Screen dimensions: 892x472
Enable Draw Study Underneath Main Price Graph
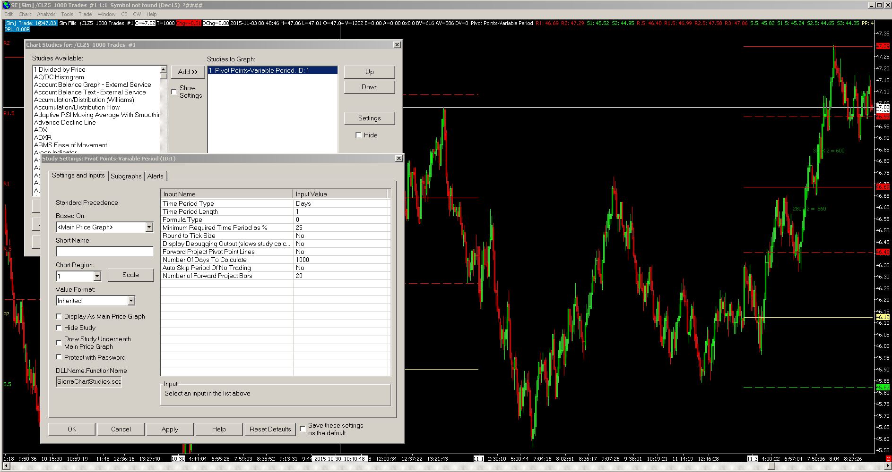click(59, 343)
